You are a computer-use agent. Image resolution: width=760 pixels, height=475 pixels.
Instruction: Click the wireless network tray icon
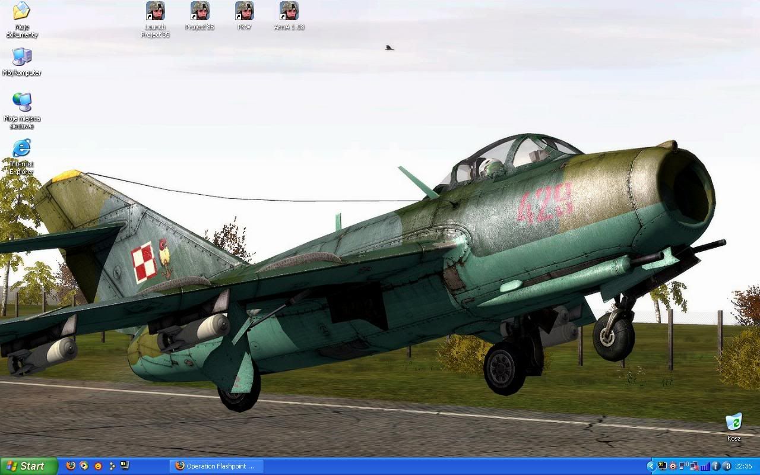683,466
